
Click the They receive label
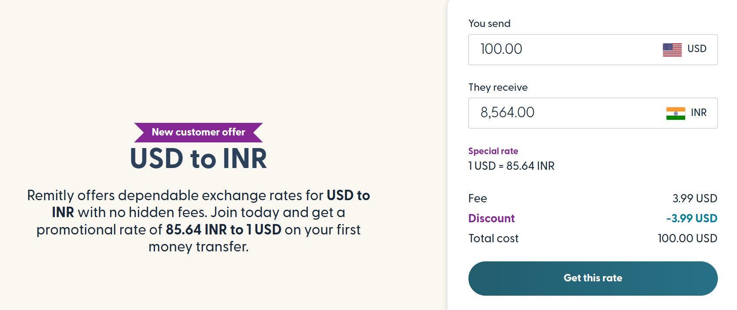click(498, 87)
